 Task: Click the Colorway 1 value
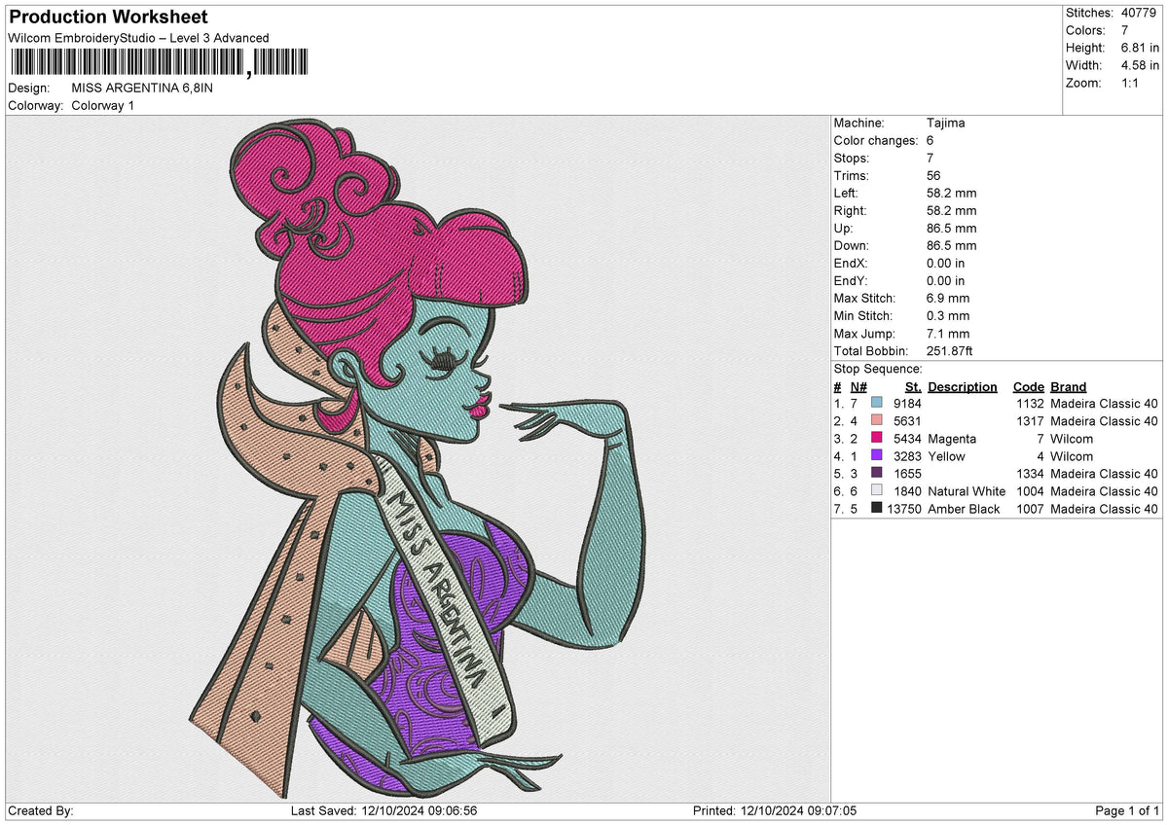103,106
